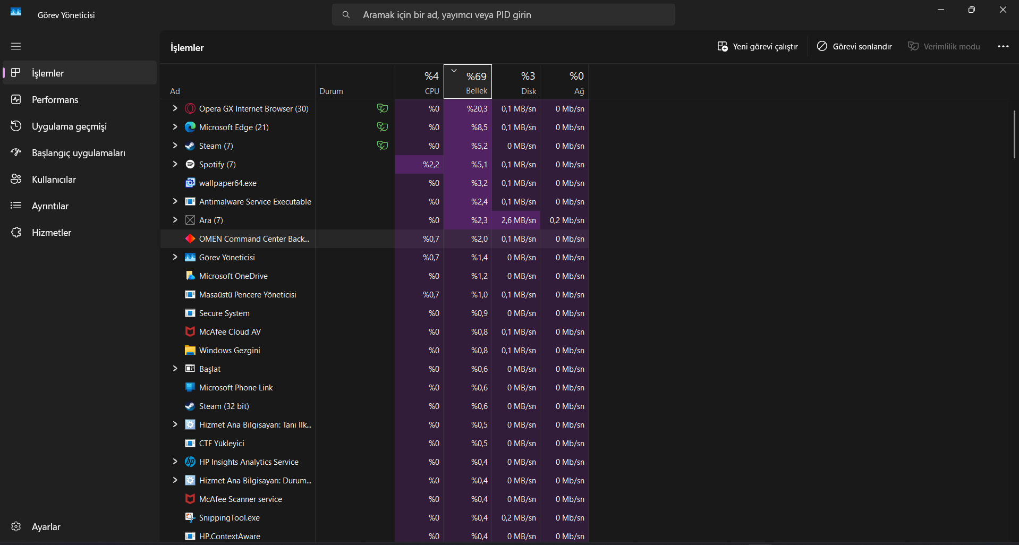The height and width of the screenshot is (545, 1019).
Task: Click the Microsoft Phone Link icon
Action: coord(190,387)
